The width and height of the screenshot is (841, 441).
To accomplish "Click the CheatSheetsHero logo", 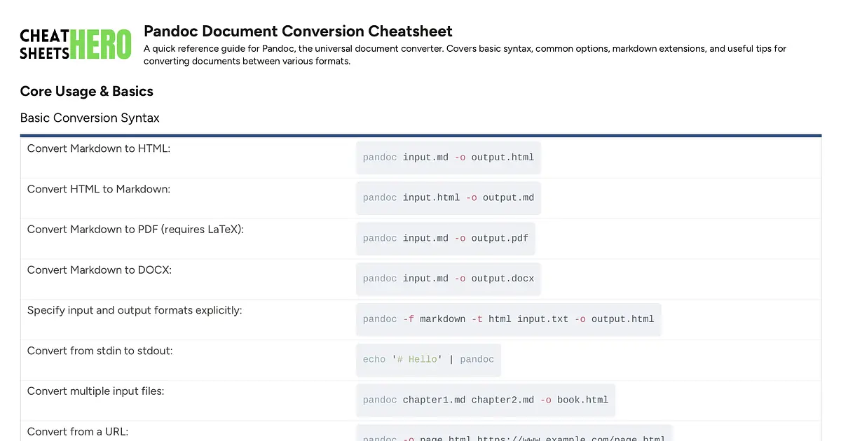I will [x=75, y=43].
